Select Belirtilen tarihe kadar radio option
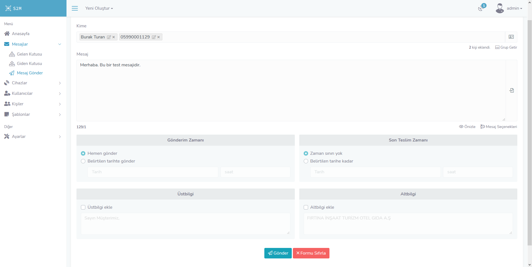The height and width of the screenshot is (267, 532). pyautogui.click(x=306, y=161)
